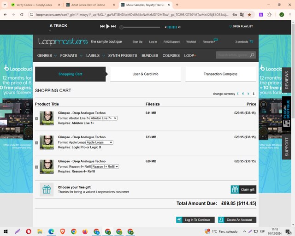
Task: Open File Explorer from taskbar
Action: point(40,231)
